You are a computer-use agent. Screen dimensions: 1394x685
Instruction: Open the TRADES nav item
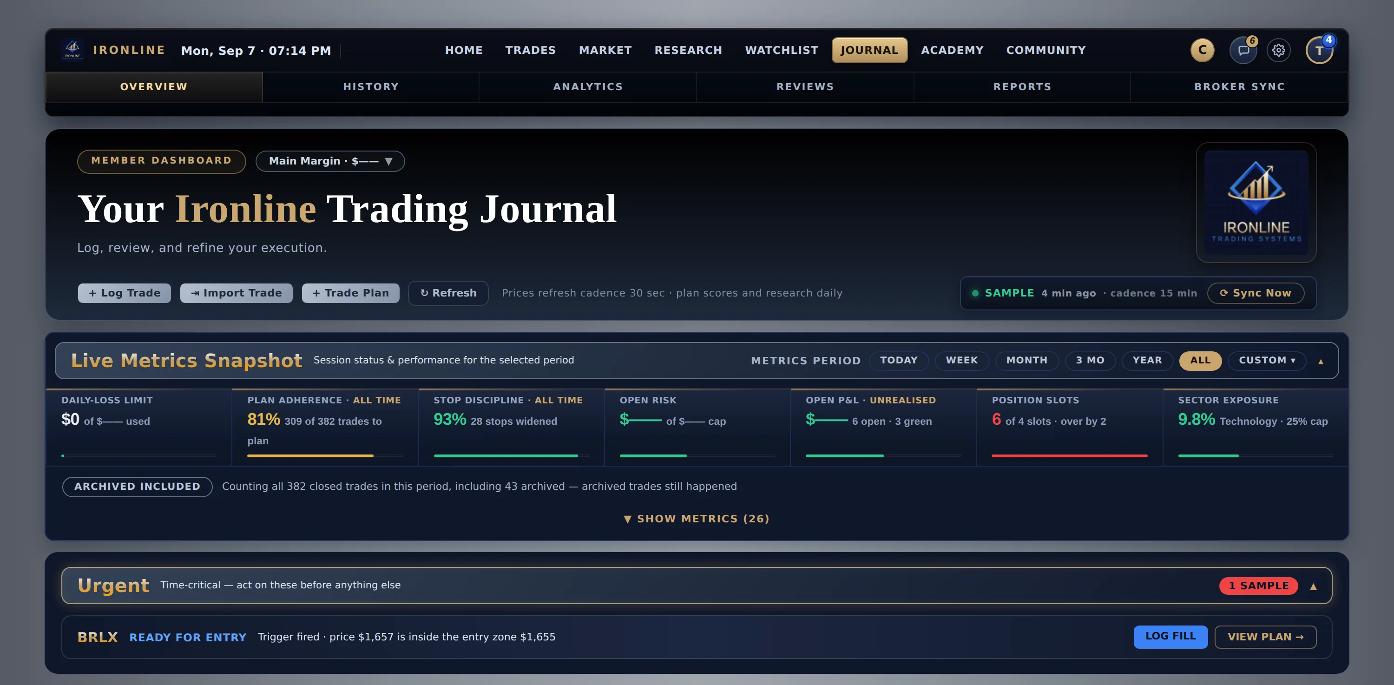click(x=530, y=50)
